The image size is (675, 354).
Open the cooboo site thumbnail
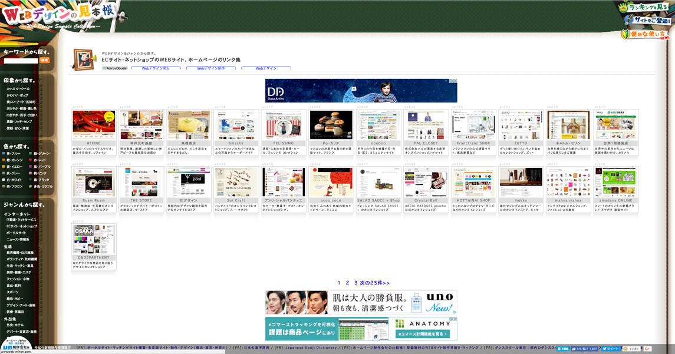[378, 125]
